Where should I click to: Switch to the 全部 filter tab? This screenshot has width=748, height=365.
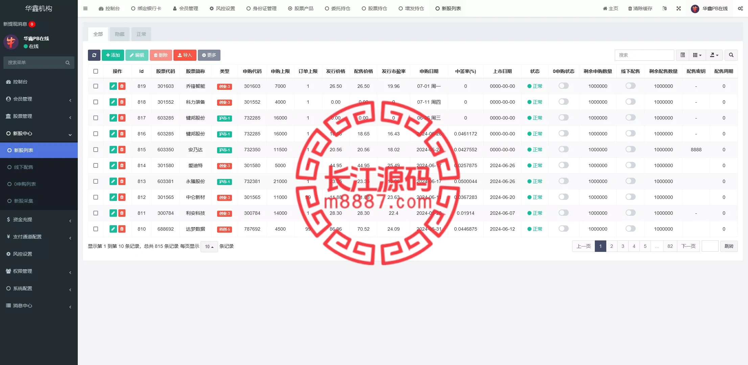point(98,34)
